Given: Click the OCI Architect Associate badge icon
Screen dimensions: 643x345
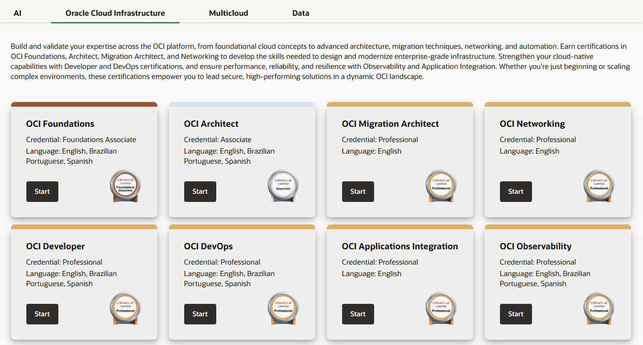Looking at the screenshot, I should pos(283,186).
